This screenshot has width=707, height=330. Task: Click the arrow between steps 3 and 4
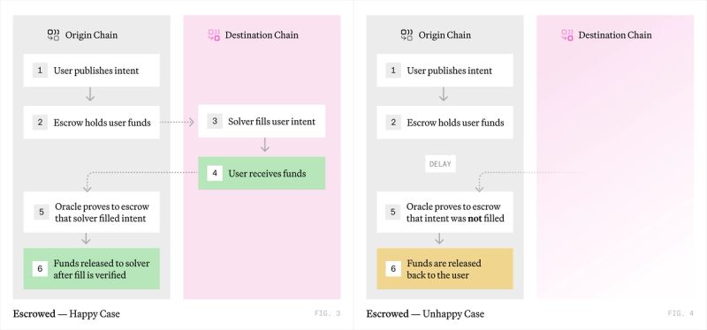click(x=265, y=145)
